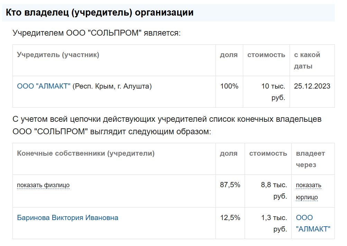Open Баринова Виктория Ивановна profile link
The height and width of the screenshot is (246, 347).
point(67,218)
